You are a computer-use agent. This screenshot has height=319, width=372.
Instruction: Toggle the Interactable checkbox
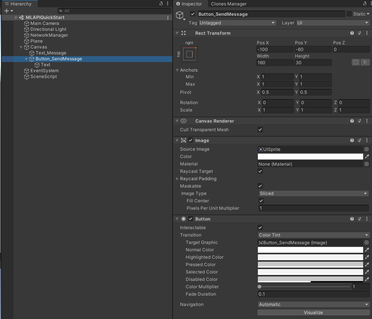point(260,228)
